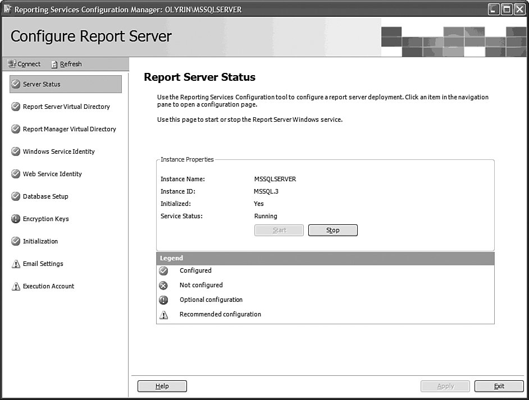Click the Report Manager Virtual Directory status icon
Image resolution: width=529 pixels, height=400 pixels.
tap(16, 129)
